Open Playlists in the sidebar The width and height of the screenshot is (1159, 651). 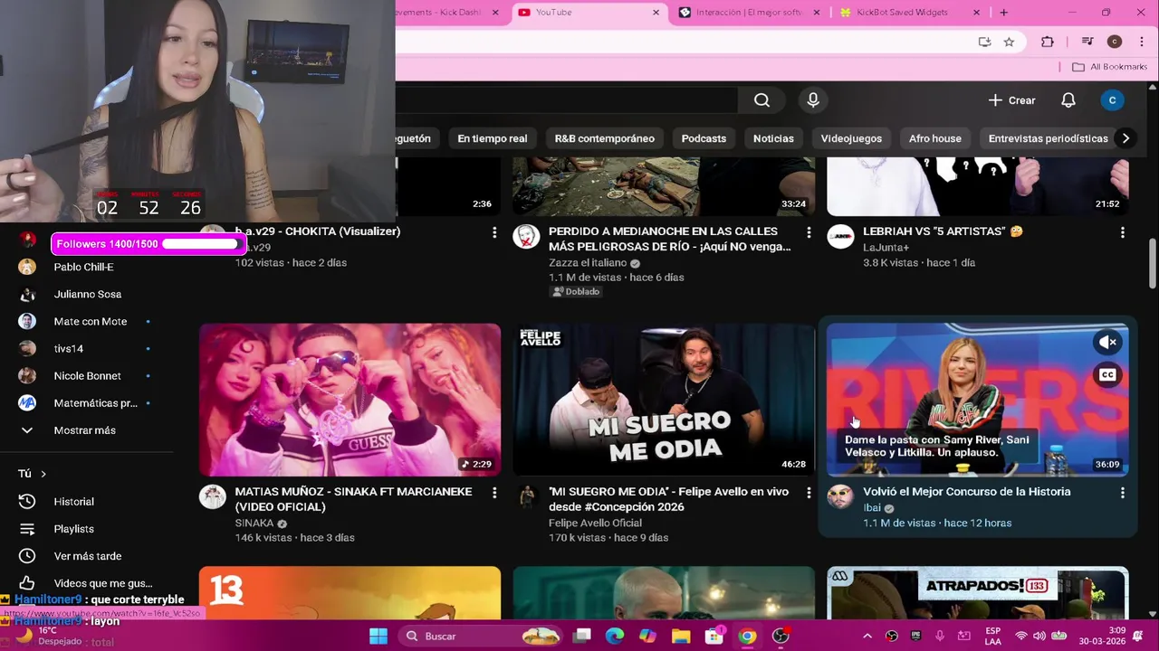coord(73,529)
